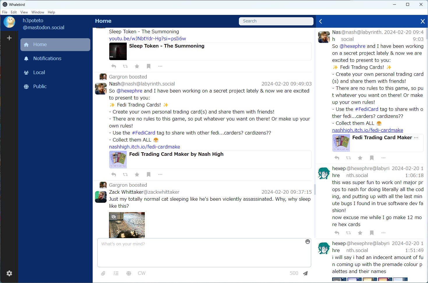Click the #FediCard hashtag
This screenshot has width=428, height=283.
pyautogui.click(x=143, y=133)
